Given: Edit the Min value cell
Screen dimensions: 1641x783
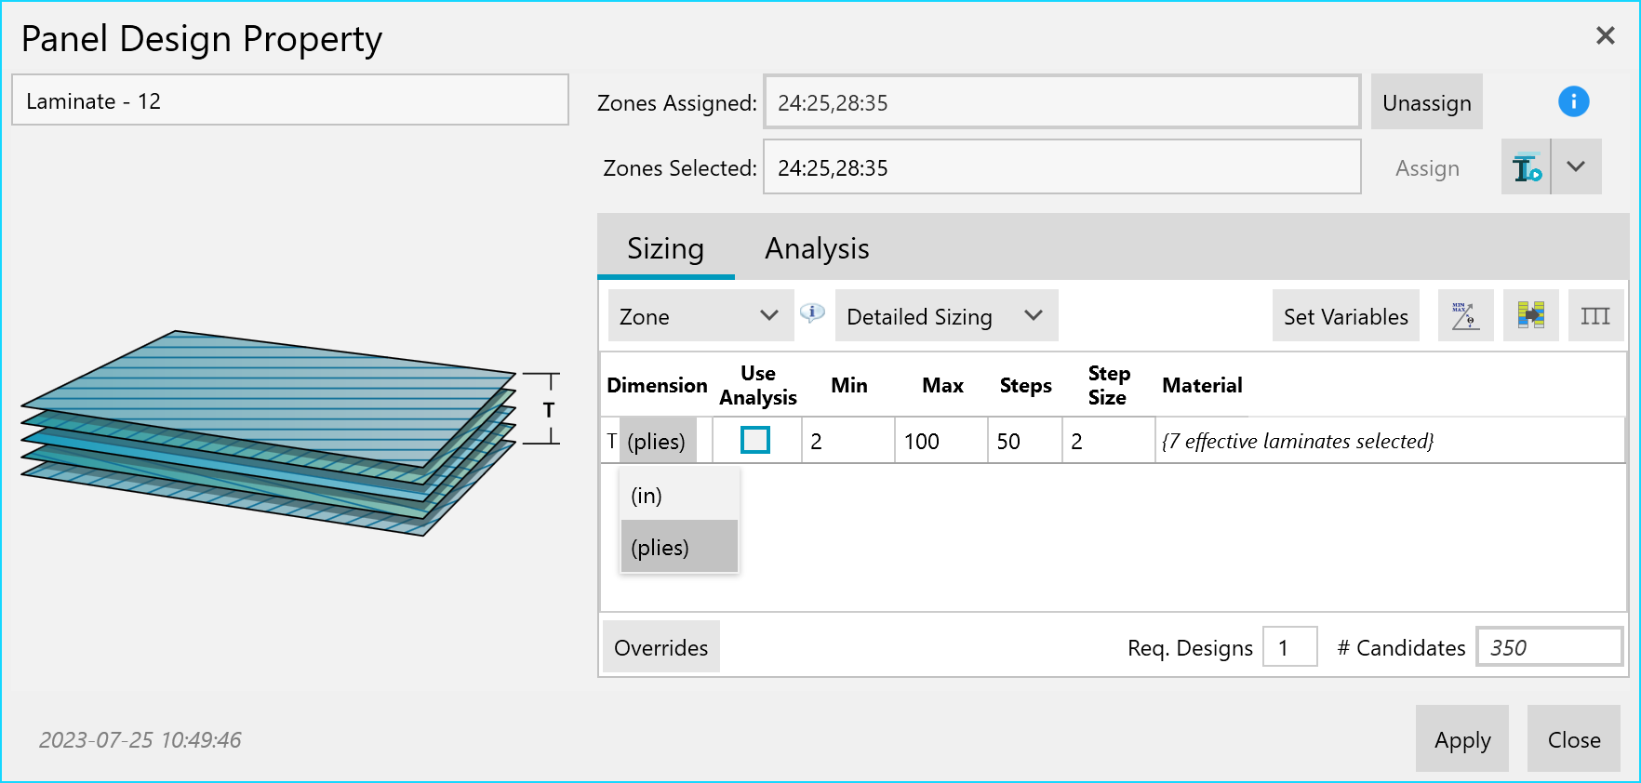Looking at the screenshot, I should point(848,441).
